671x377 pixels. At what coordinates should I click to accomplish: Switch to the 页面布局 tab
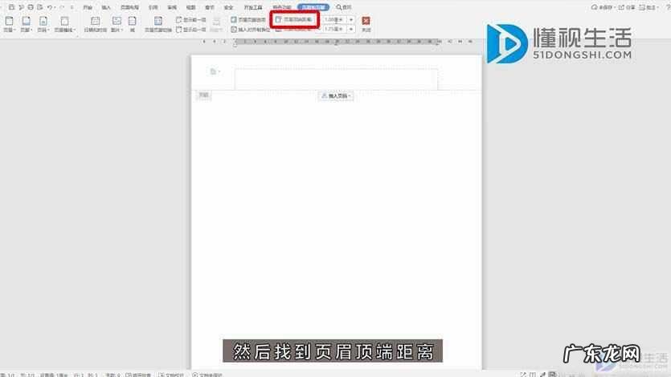point(129,8)
